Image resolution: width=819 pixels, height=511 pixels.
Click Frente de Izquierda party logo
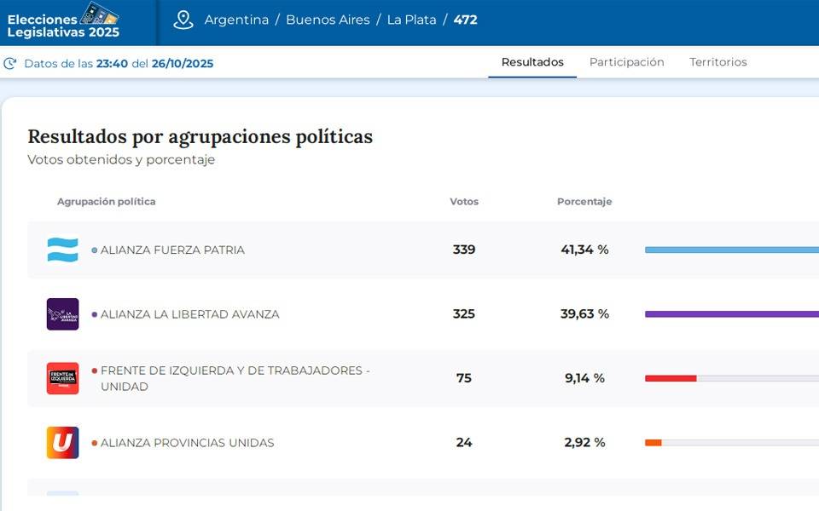pos(62,378)
